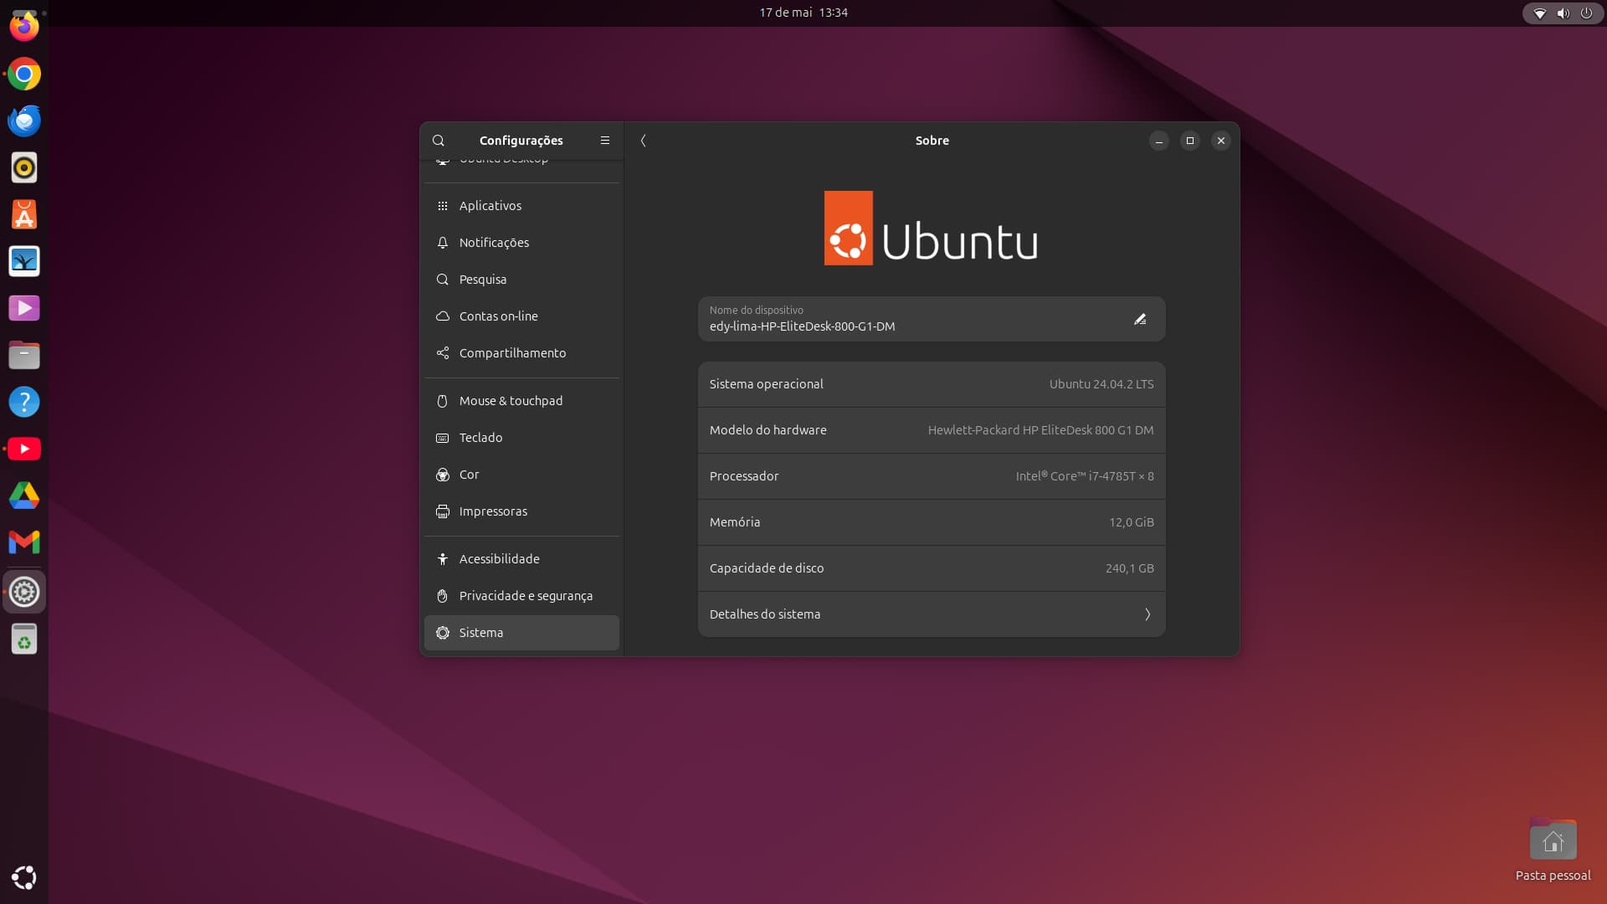Image resolution: width=1607 pixels, height=904 pixels.
Task: Select Notificações in the sidebar
Action: (x=521, y=243)
